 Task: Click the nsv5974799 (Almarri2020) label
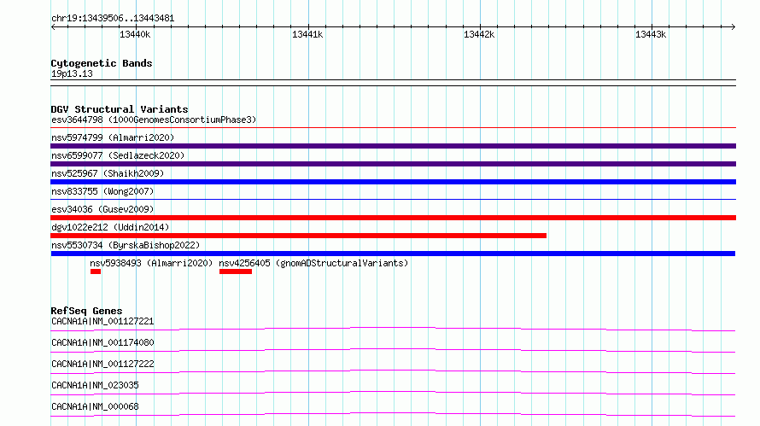113,137
